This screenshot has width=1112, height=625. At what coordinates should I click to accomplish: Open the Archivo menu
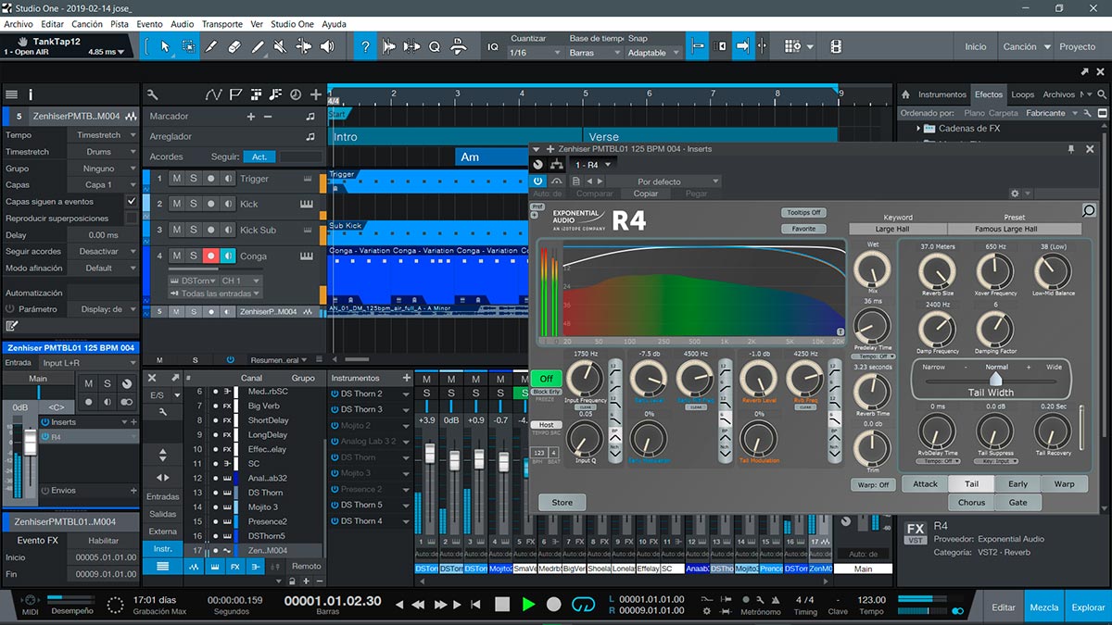[x=19, y=24]
